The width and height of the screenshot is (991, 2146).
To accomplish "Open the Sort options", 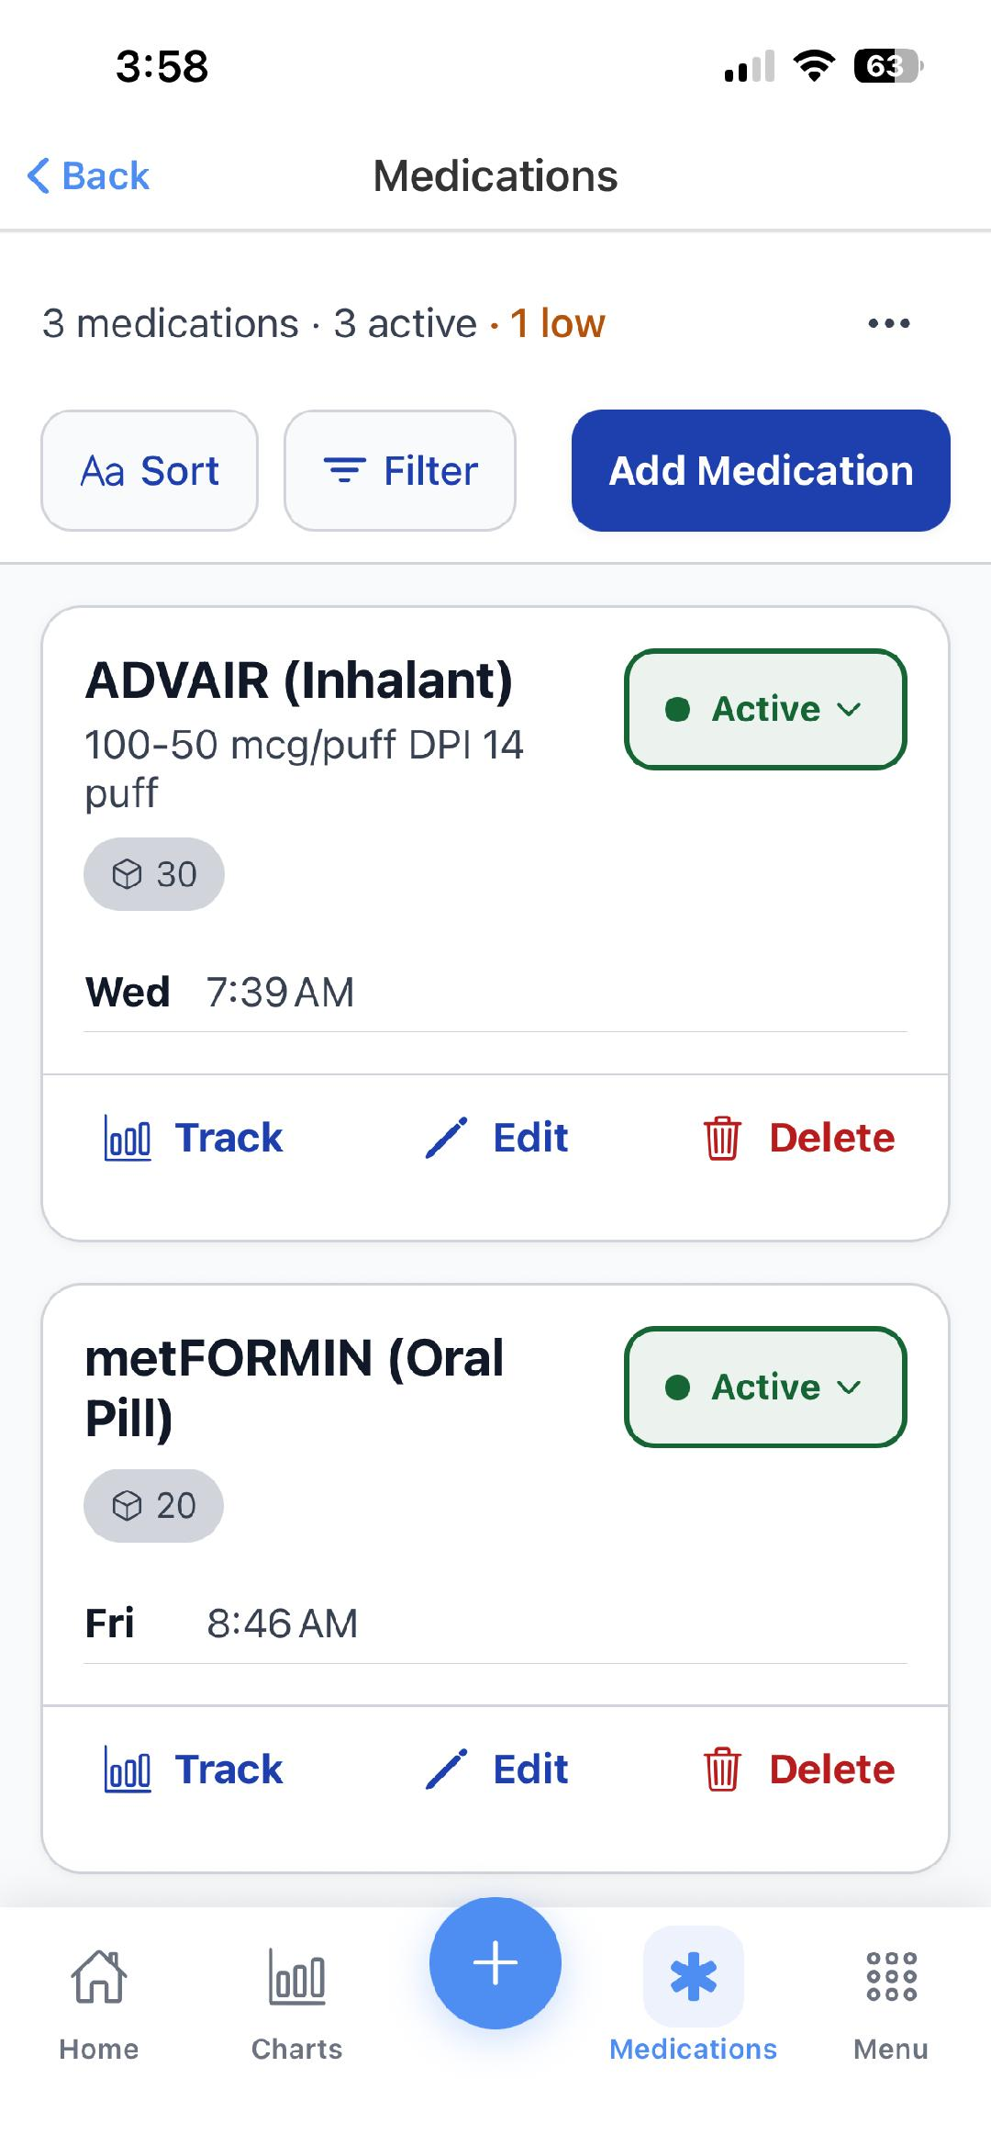I will click(x=149, y=469).
